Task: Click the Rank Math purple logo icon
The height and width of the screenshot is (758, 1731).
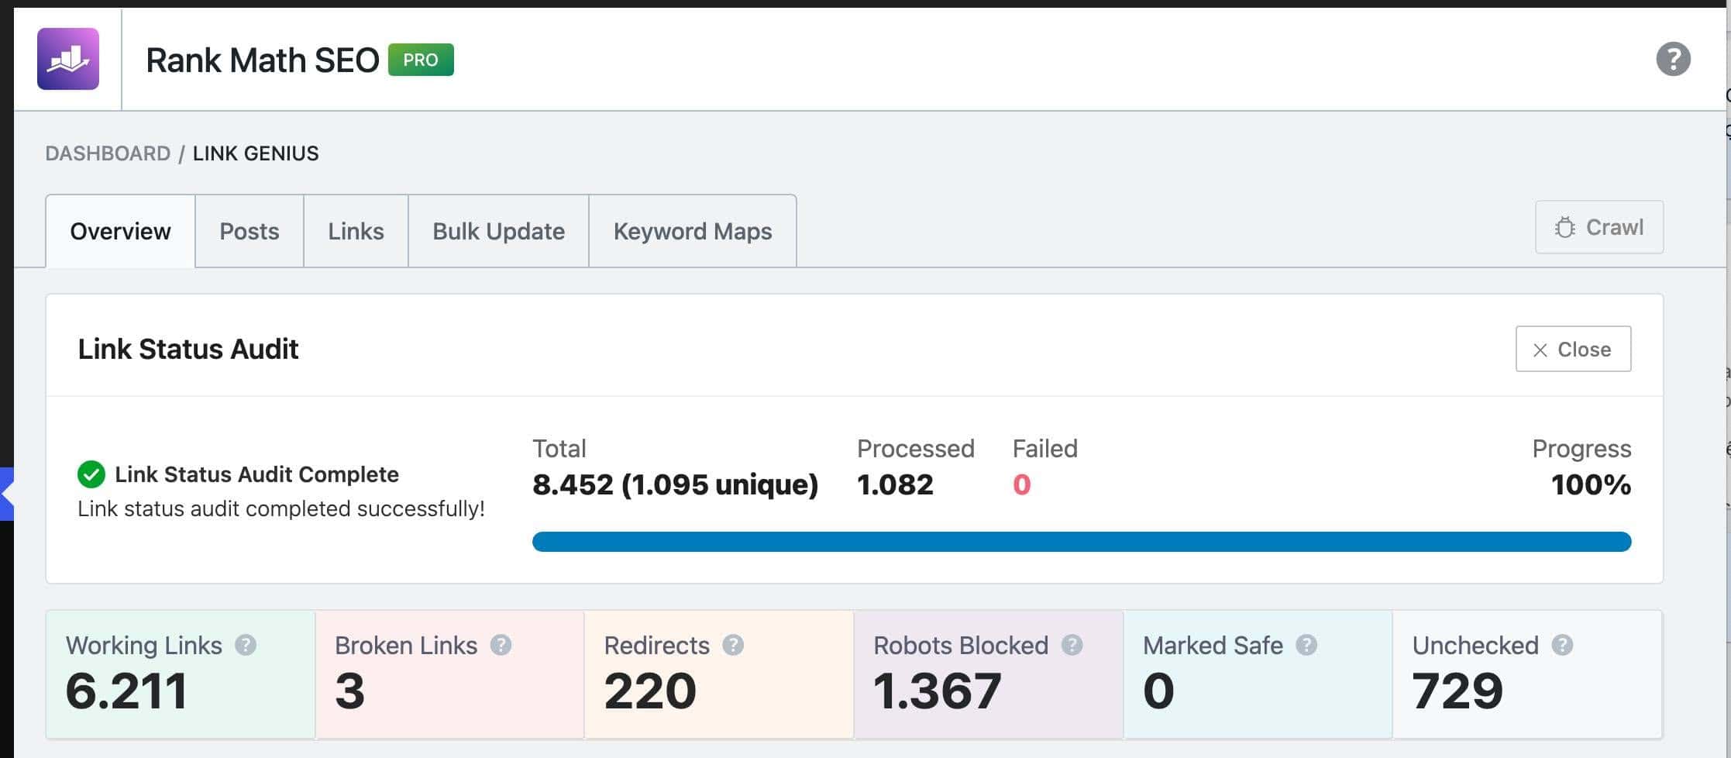Action: coord(68,59)
